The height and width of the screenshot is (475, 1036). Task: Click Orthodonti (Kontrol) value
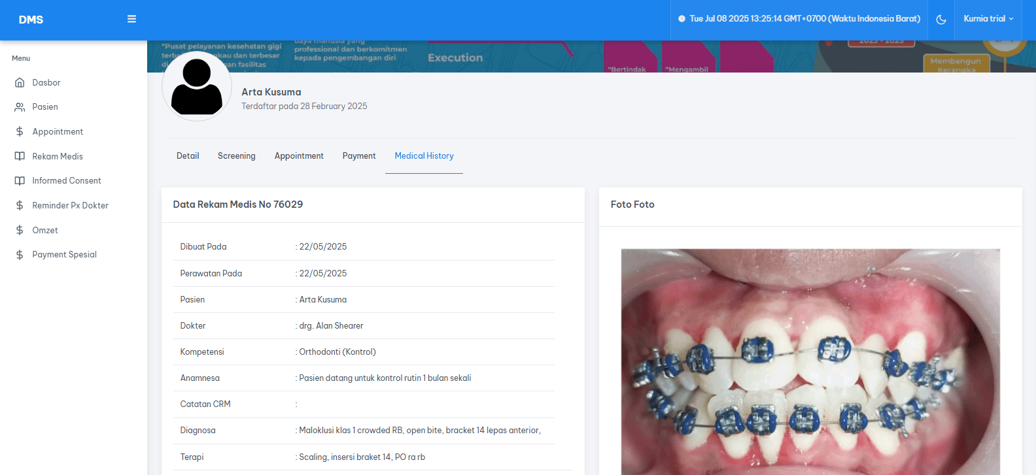[337, 352]
